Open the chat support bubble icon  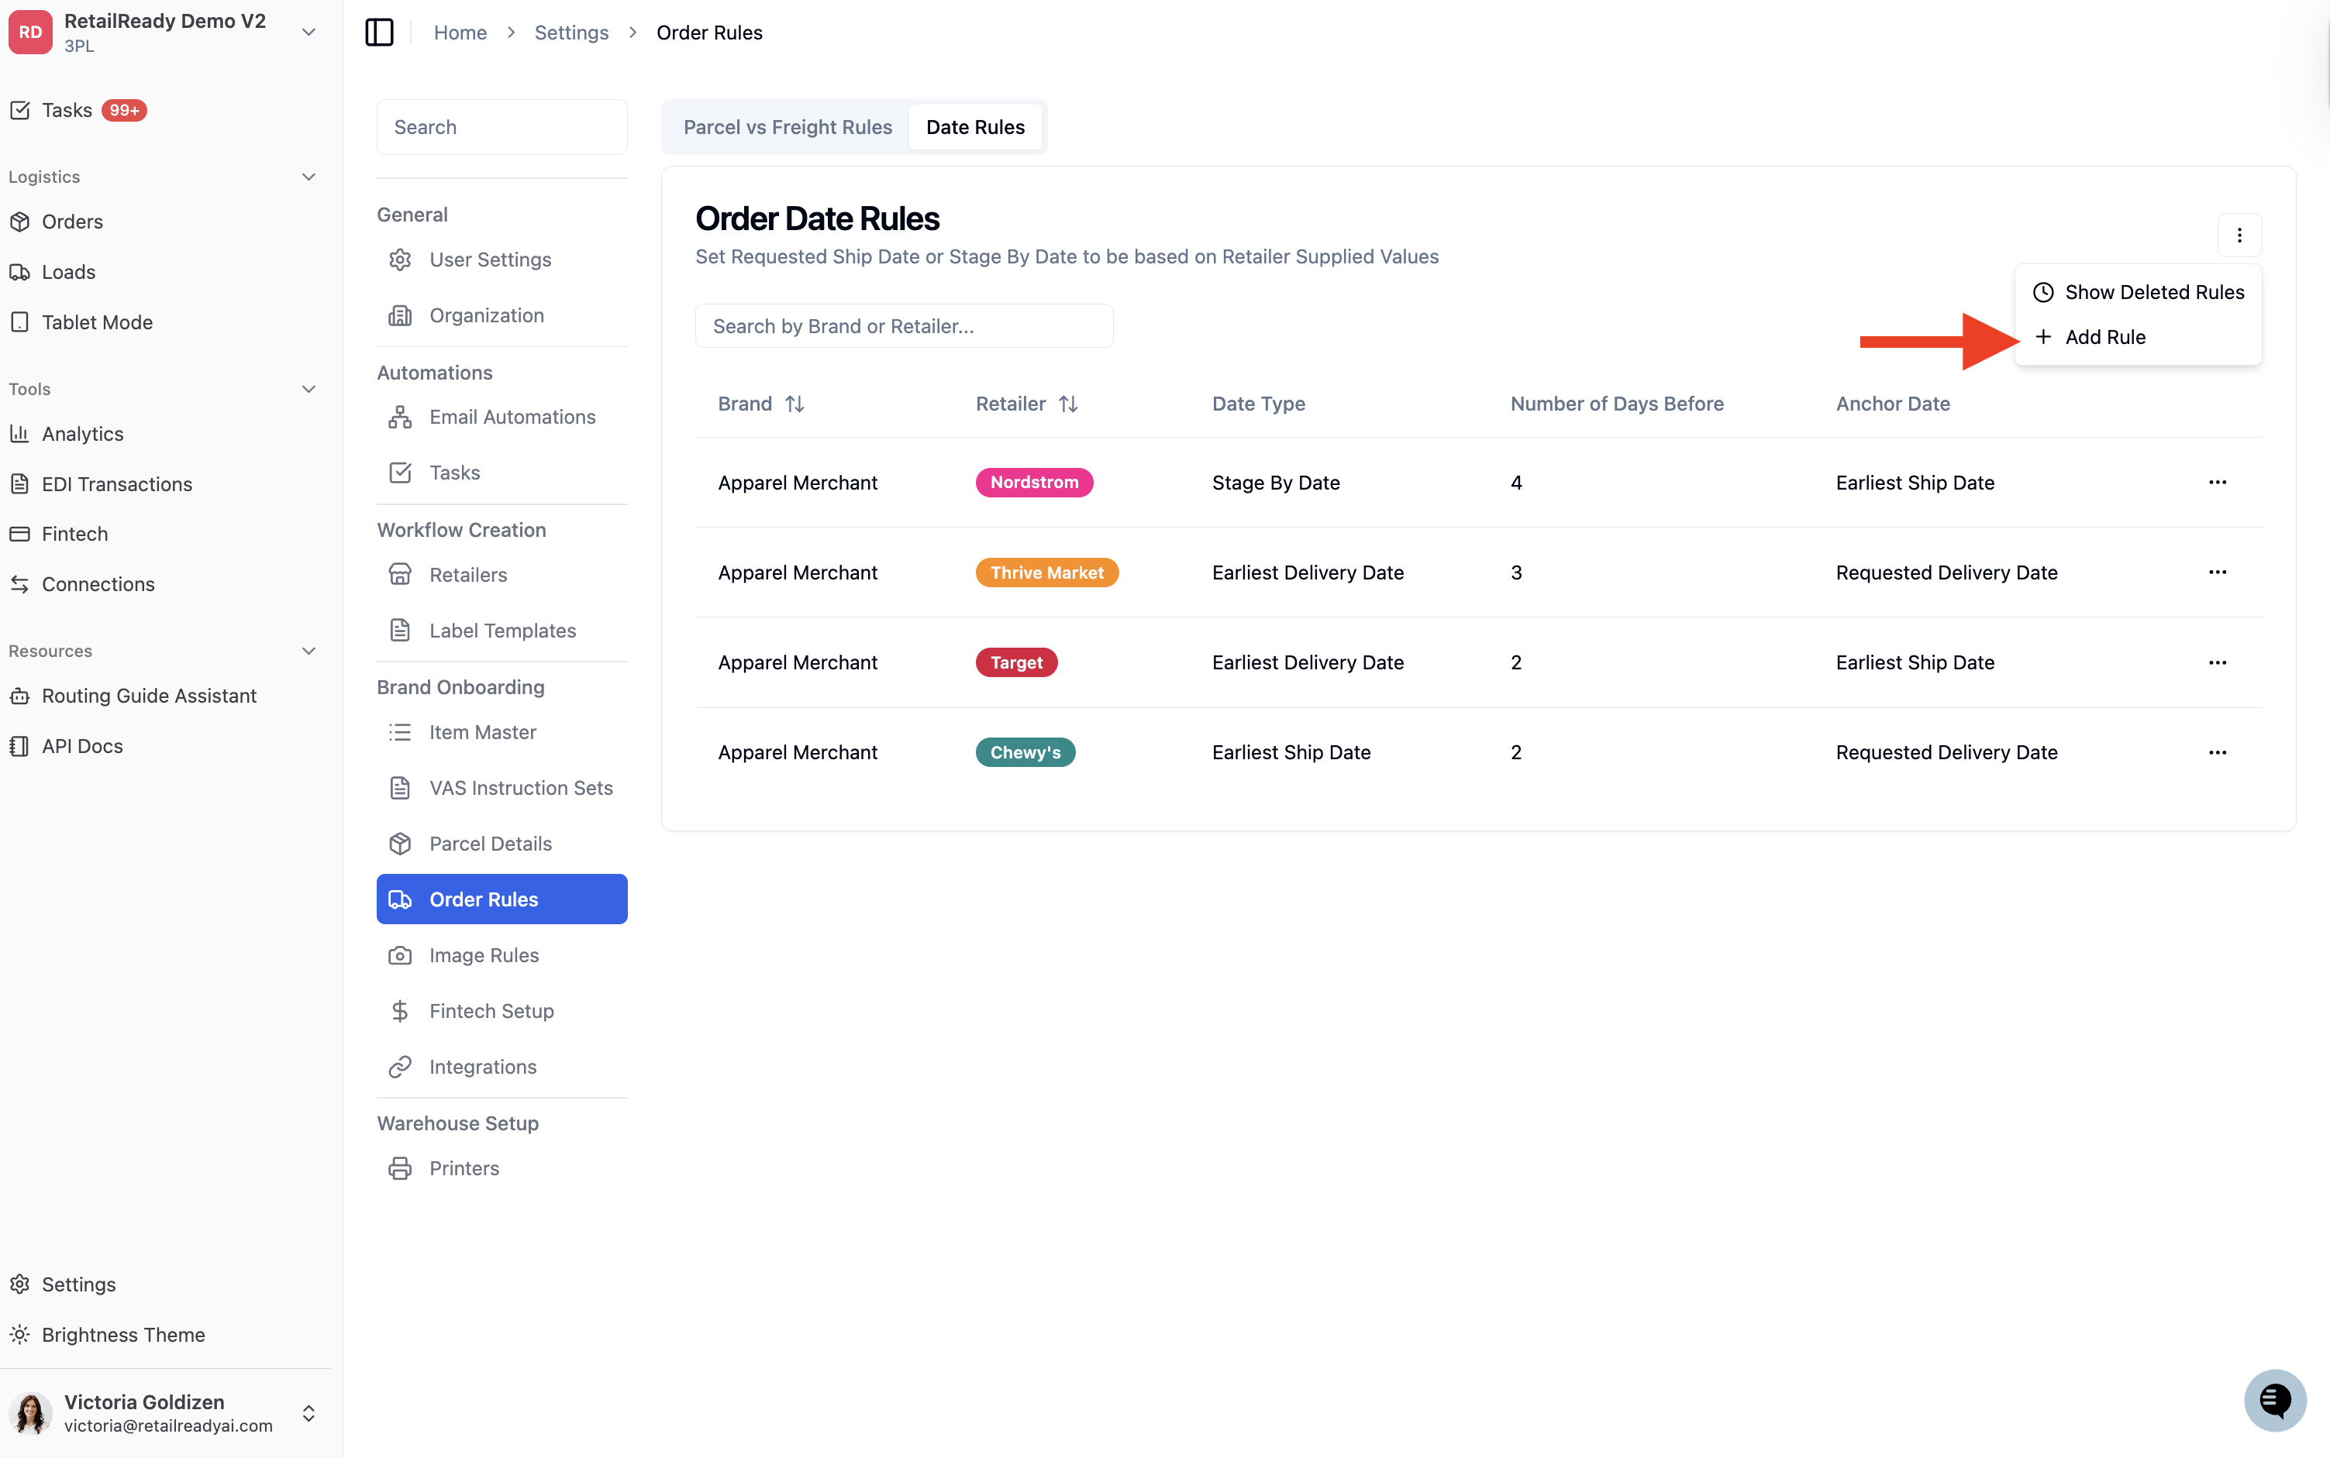[2274, 1399]
